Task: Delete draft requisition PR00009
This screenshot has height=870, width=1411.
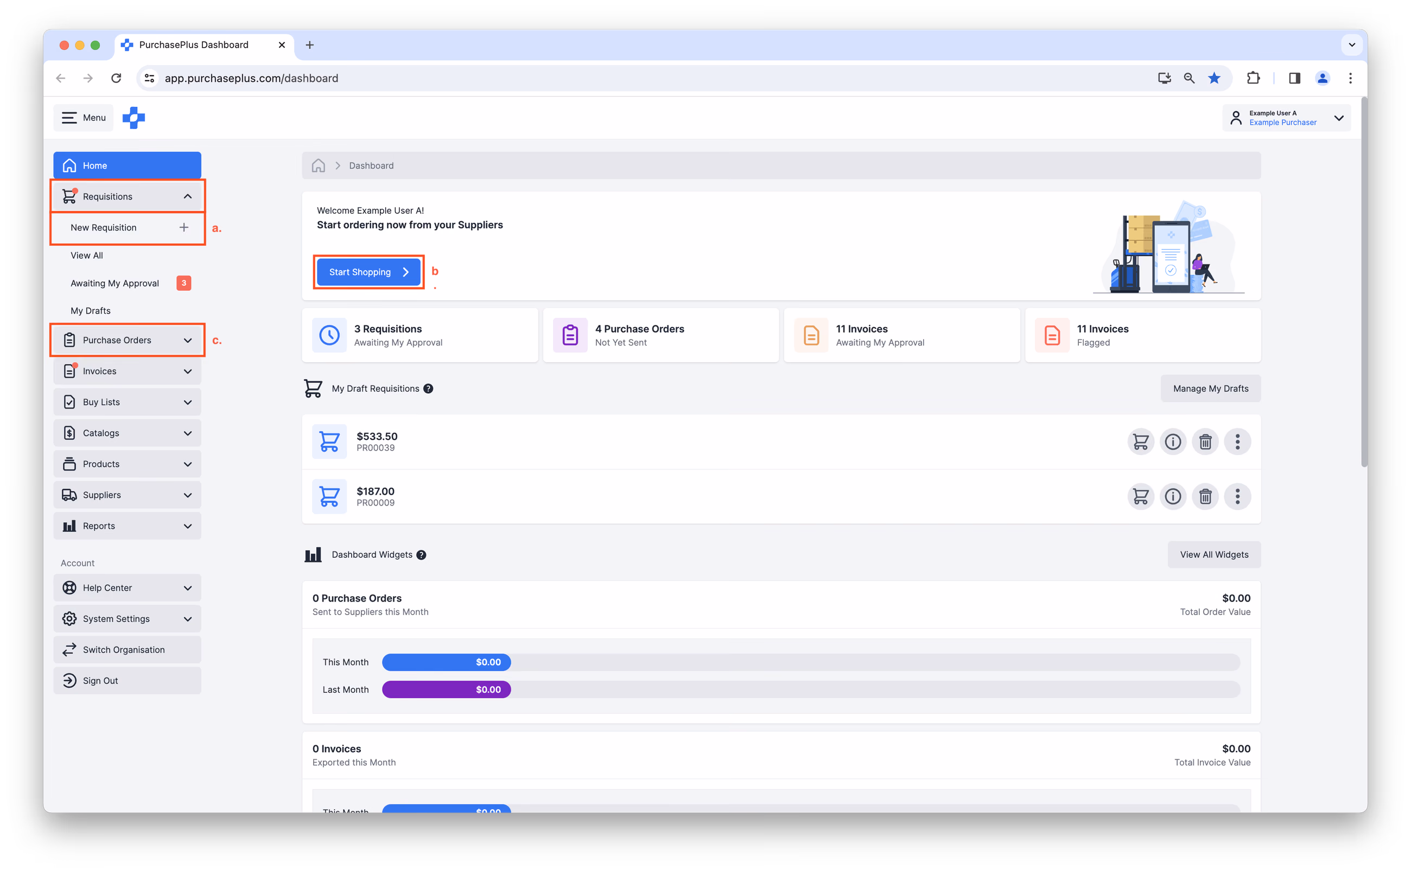Action: coord(1204,497)
